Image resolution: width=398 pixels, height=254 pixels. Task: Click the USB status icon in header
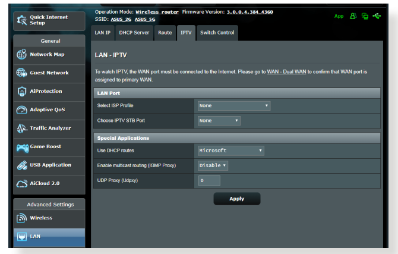click(x=376, y=16)
